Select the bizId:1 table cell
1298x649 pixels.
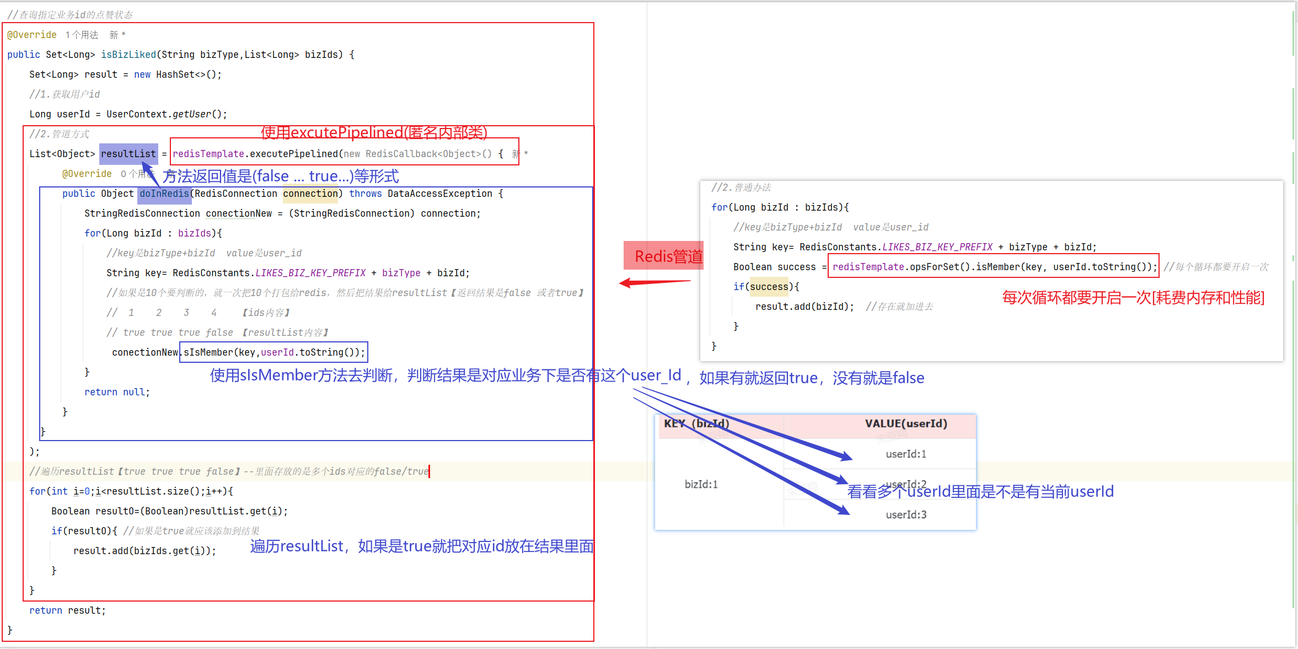pyautogui.click(x=701, y=484)
